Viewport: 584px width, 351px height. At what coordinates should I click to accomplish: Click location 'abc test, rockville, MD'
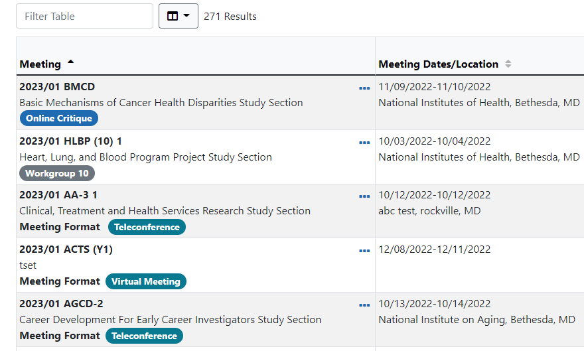click(x=429, y=211)
